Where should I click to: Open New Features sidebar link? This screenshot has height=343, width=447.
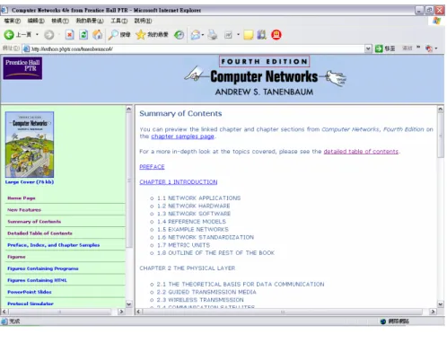(x=24, y=210)
